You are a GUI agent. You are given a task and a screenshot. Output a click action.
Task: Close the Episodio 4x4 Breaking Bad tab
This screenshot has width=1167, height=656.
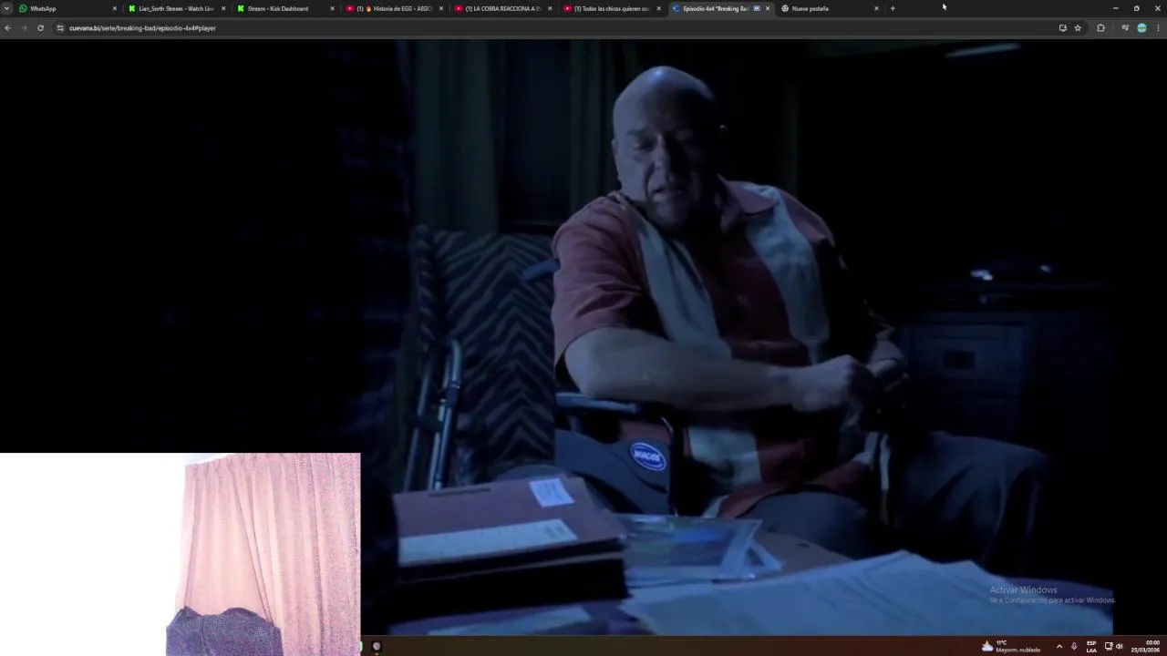[768, 8]
